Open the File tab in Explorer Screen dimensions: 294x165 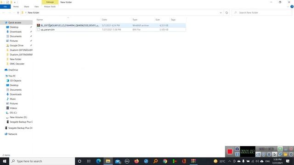point(5,6)
